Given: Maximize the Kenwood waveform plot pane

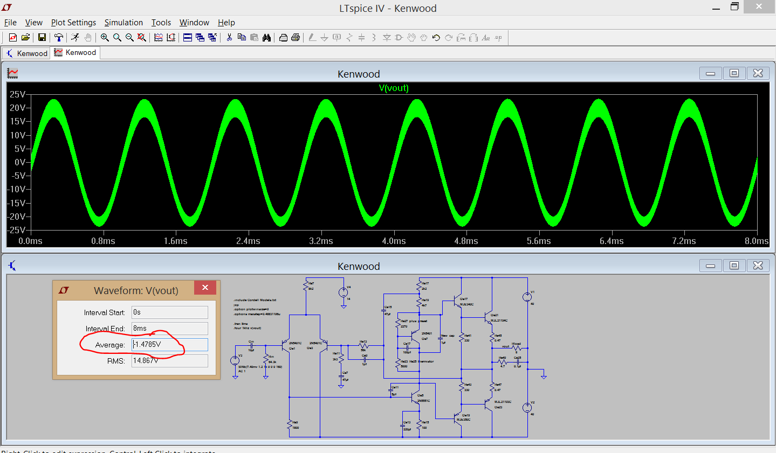Looking at the screenshot, I should coord(734,73).
